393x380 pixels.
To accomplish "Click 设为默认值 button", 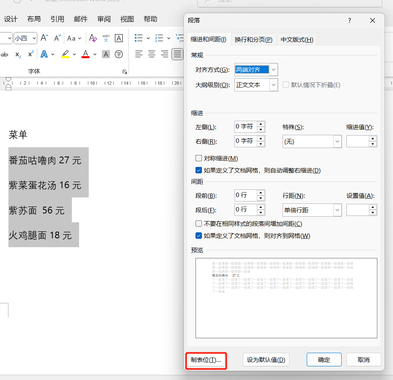I will click(x=266, y=360).
